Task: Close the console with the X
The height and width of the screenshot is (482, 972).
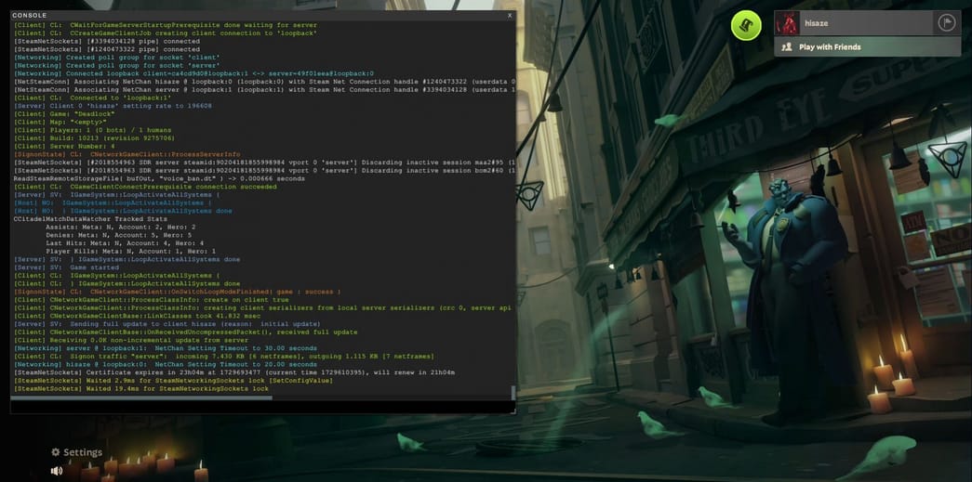Action: coord(509,16)
